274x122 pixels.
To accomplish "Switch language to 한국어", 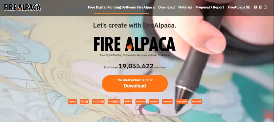I will pyautogui.click(x=128, y=102).
